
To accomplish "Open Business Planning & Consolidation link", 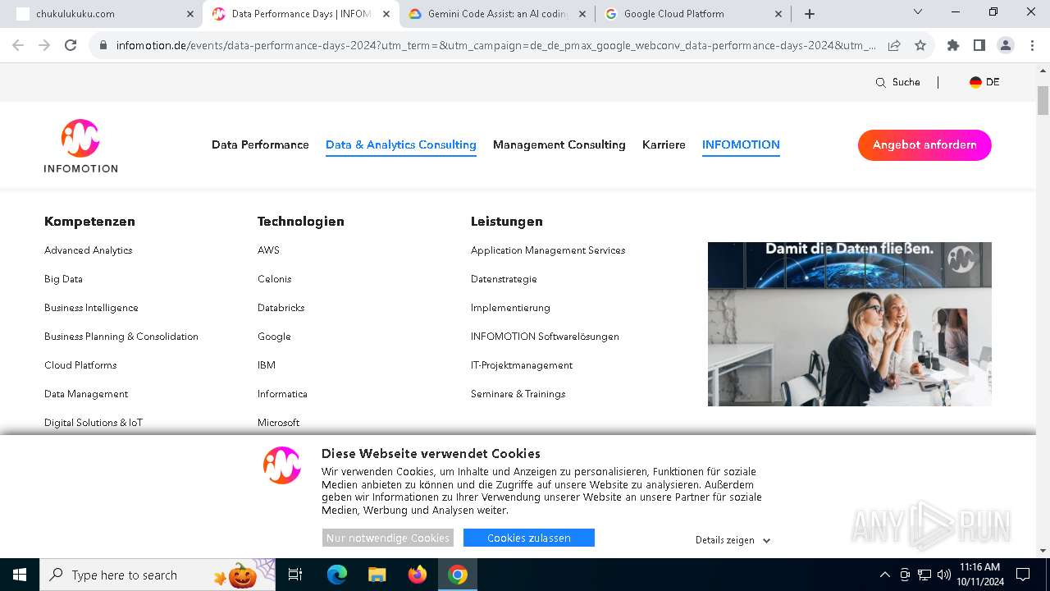I will 121,337.
